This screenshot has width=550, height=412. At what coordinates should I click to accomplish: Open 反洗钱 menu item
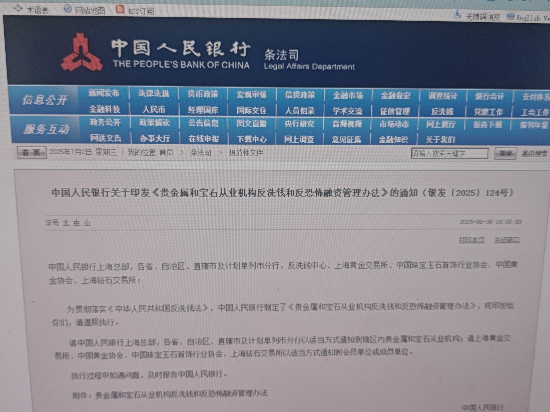click(442, 112)
